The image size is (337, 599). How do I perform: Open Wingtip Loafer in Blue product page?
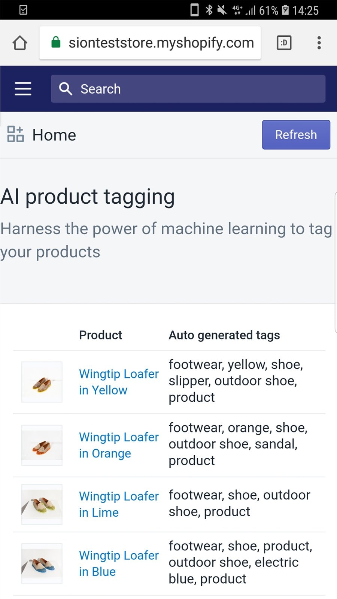click(x=118, y=563)
